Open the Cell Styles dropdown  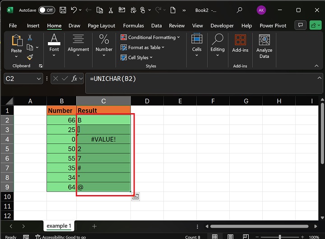137,57
